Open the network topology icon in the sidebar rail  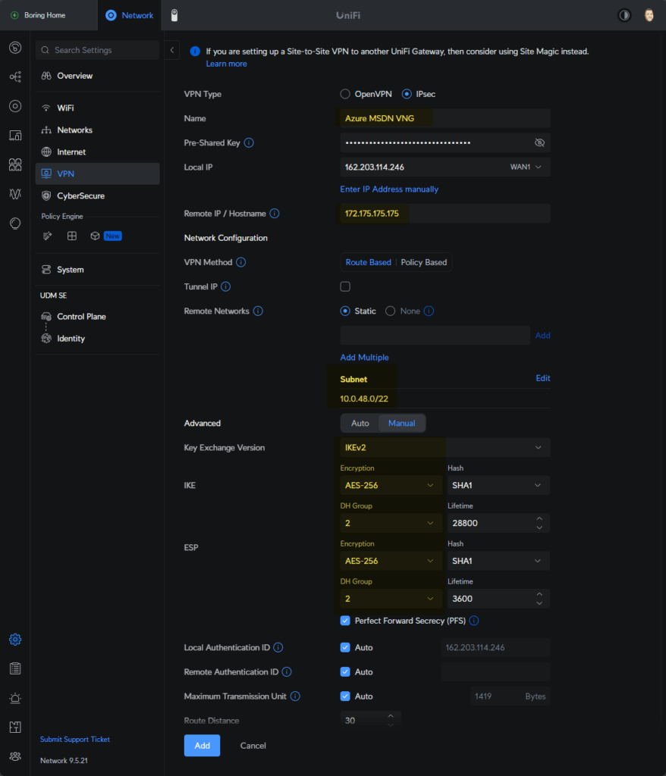14,77
